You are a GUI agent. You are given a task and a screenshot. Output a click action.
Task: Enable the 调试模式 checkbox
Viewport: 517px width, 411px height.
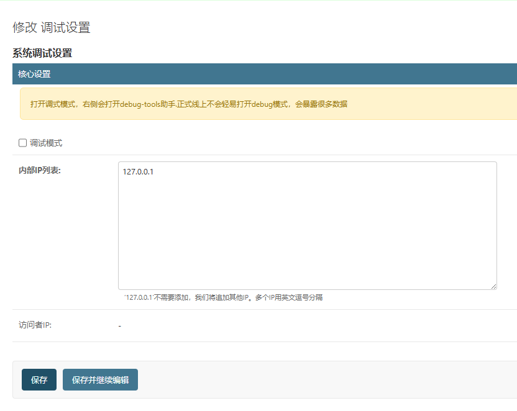23,143
